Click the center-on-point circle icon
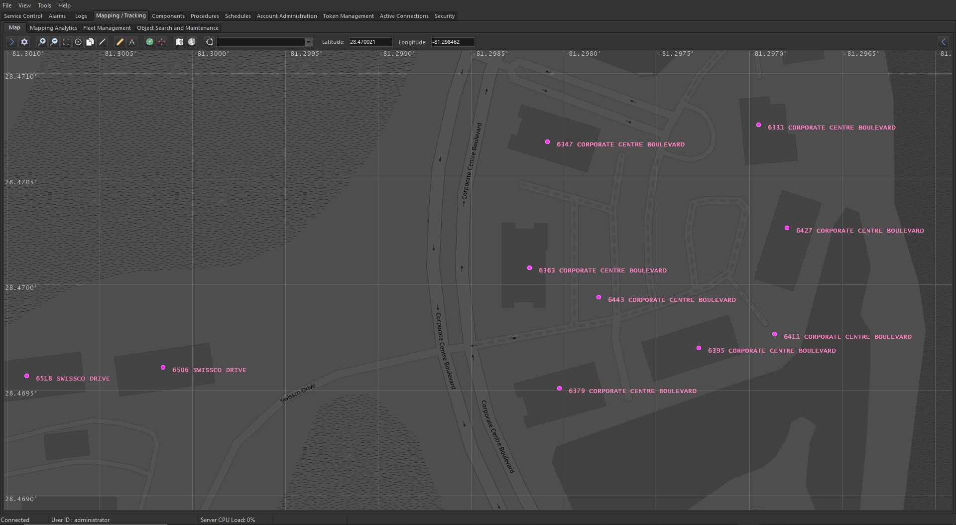The image size is (956, 525). click(78, 42)
